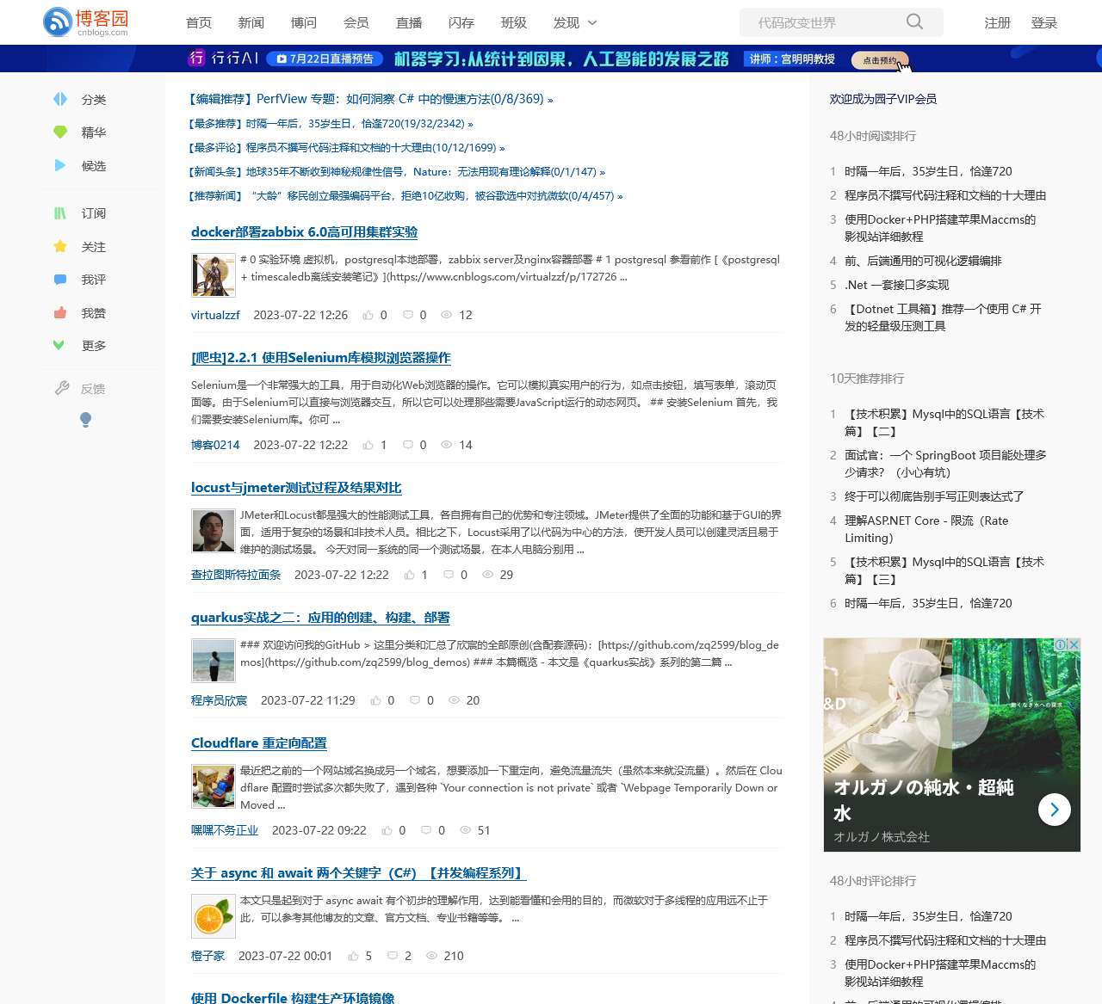The image size is (1102, 1004).
Task: Open the 我评 comments sidebar icon
Action: click(60, 280)
